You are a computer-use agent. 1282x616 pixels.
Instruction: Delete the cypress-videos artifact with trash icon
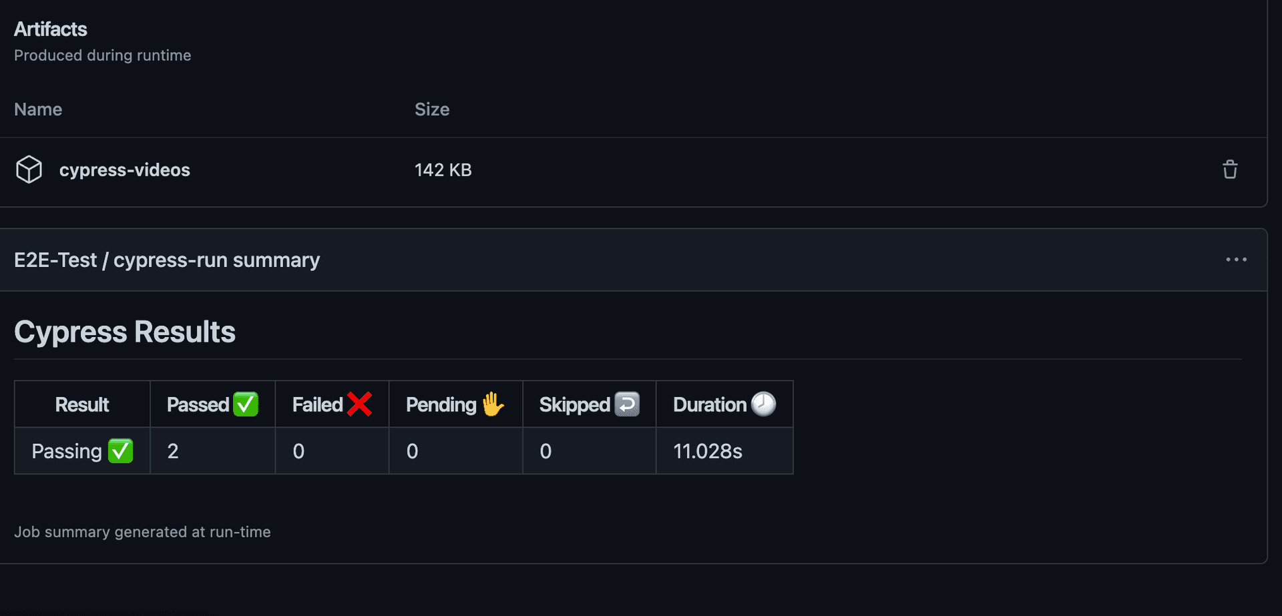(x=1230, y=170)
